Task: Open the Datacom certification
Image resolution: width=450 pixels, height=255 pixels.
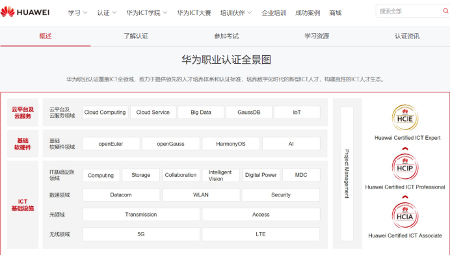Action: [121, 195]
